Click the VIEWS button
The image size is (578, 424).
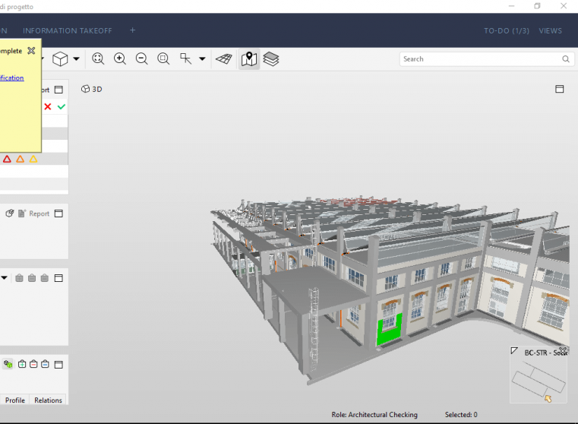coord(551,30)
